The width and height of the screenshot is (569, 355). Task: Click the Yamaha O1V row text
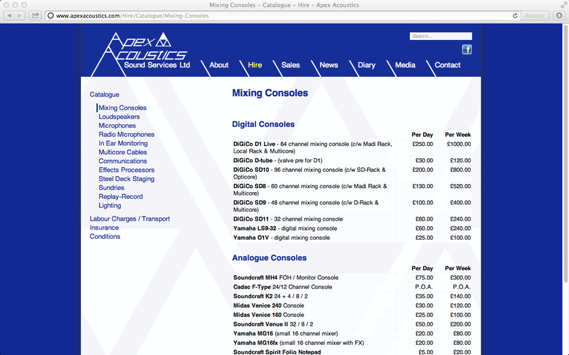coord(281,238)
